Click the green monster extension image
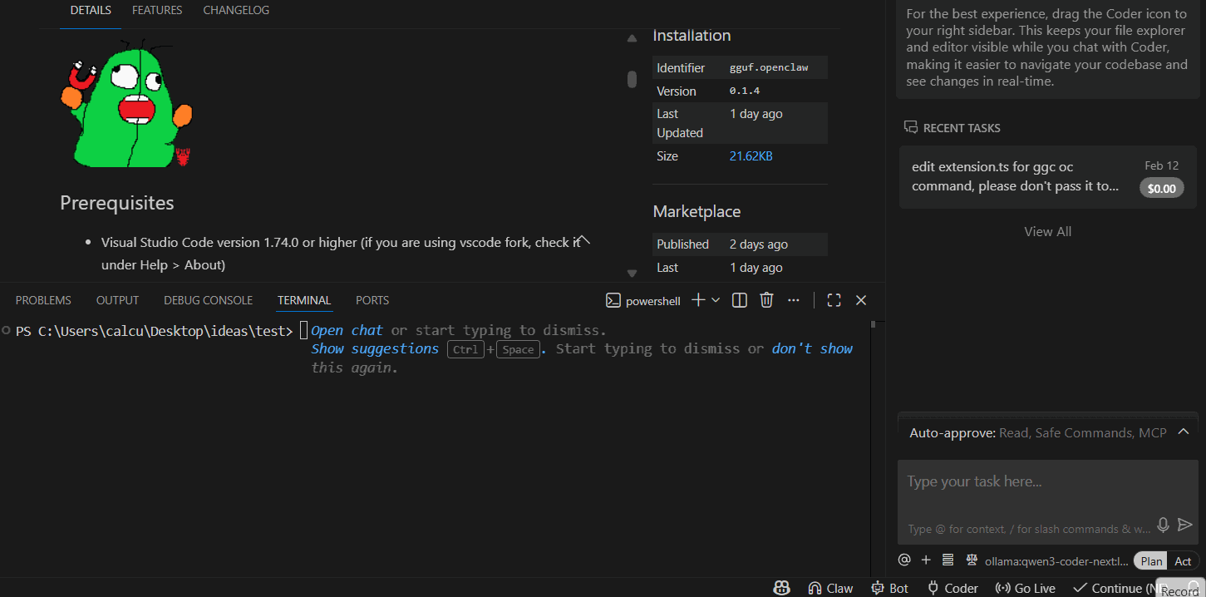Viewport: 1206px width, 597px height. [x=127, y=104]
